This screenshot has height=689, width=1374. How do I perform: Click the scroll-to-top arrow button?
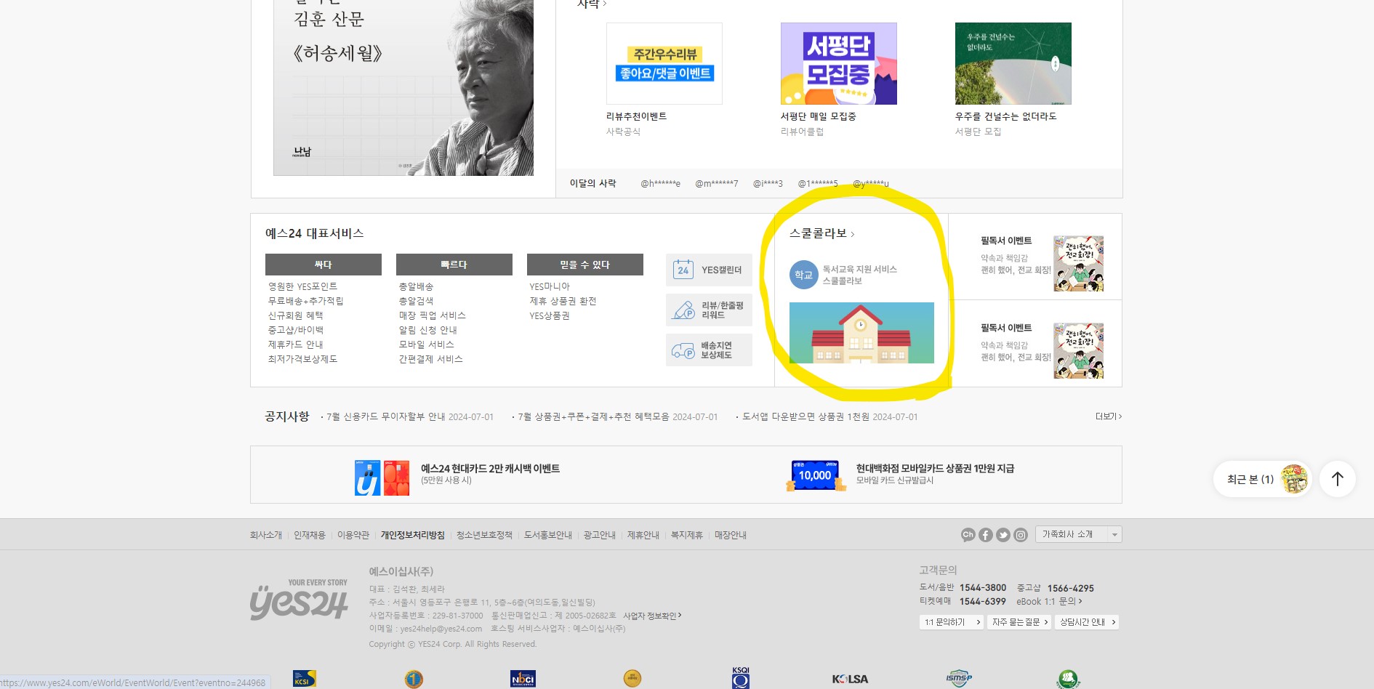pyautogui.click(x=1337, y=479)
